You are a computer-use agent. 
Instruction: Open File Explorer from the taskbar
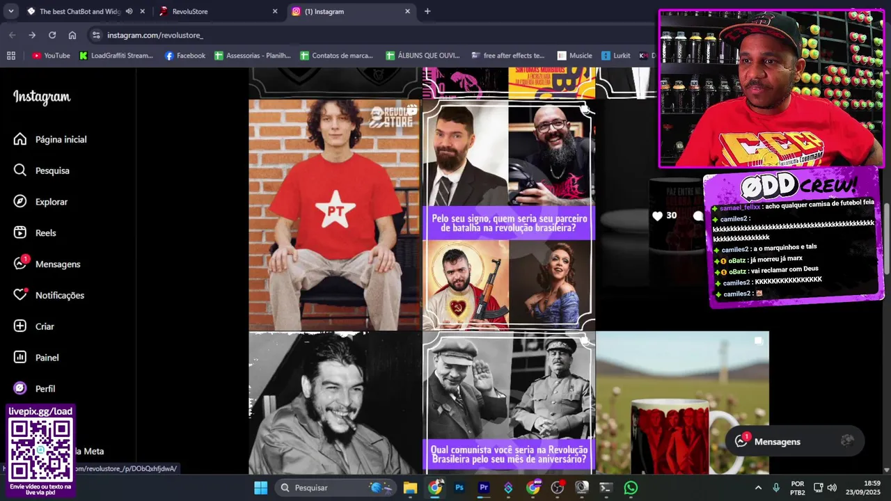[410, 488]
